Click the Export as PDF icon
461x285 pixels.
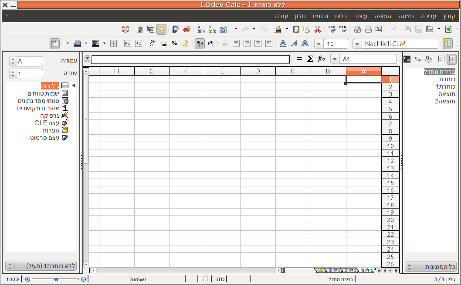(379, 30)
